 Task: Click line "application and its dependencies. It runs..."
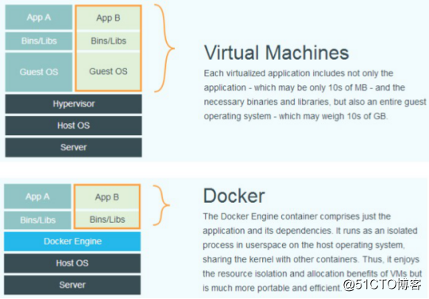point(310,231)
